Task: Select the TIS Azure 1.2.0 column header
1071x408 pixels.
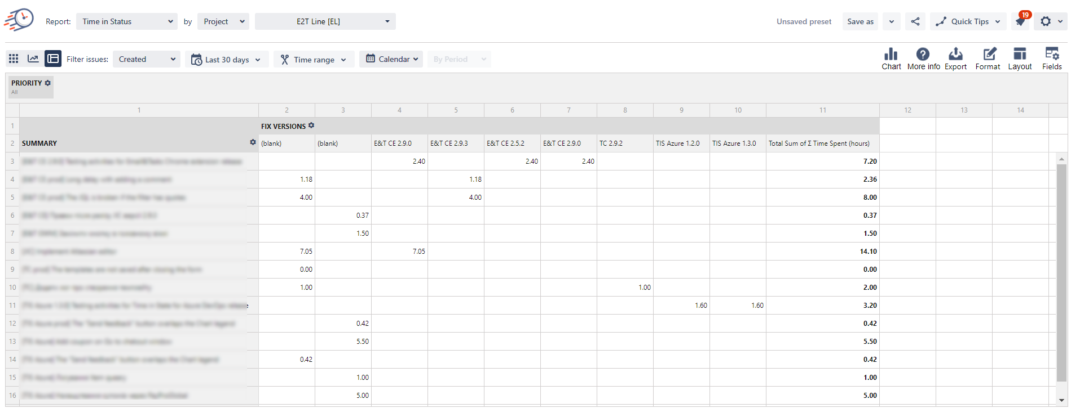Action: [x=681, y=144]
